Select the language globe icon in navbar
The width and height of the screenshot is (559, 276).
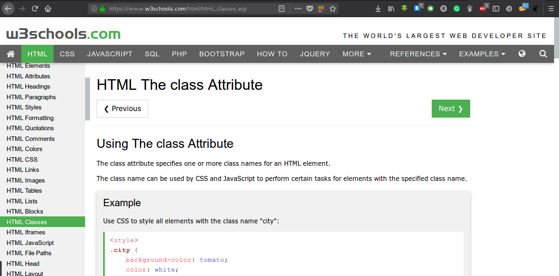(522, 53)
